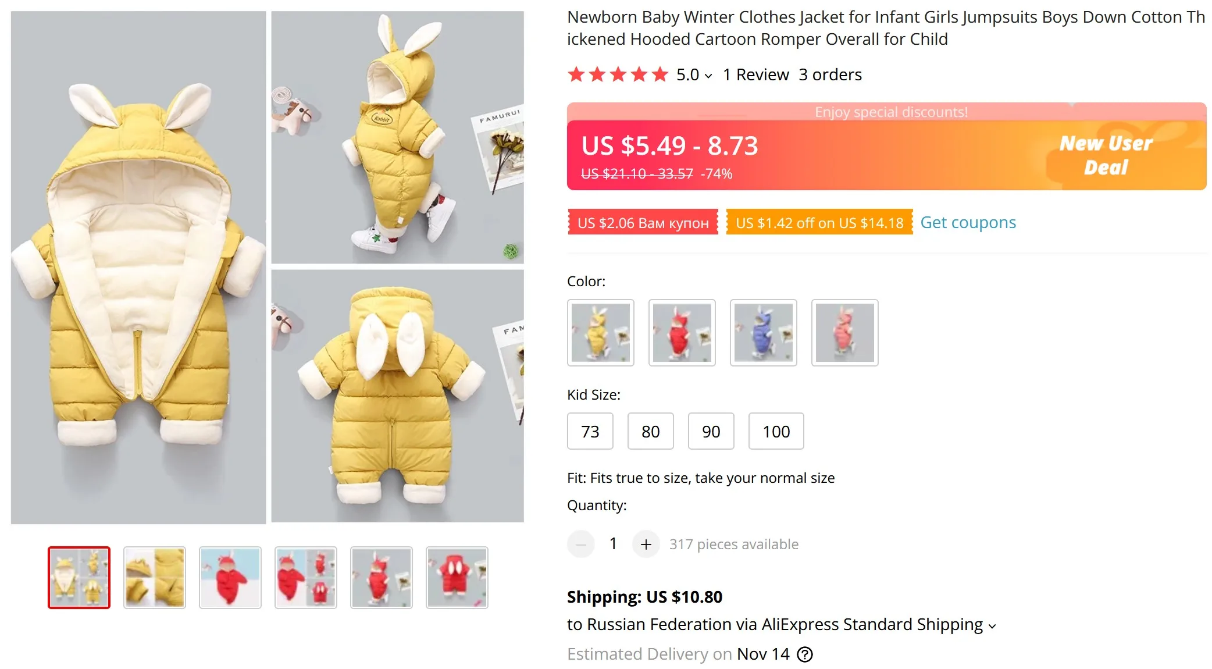
Task: Choose kid size 100
Action: coord(776,431)
